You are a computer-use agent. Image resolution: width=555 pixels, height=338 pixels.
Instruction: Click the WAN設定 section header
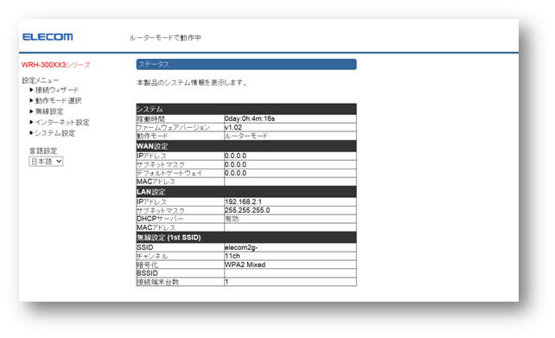246,146
